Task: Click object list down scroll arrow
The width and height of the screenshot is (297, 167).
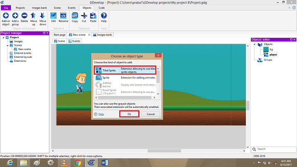Action: 158,94
